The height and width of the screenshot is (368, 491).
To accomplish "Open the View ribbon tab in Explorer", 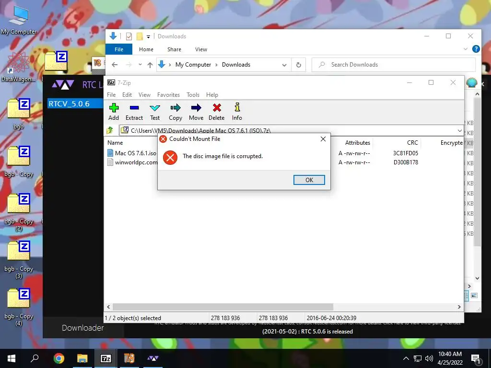I will (201, 49).
